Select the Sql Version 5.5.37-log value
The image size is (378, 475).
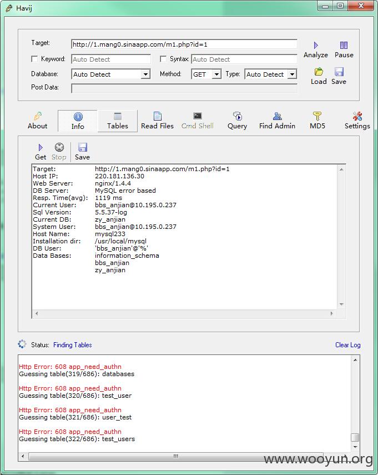pyautogui.click(x=111, y=212)
